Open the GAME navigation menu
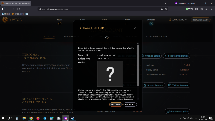 60,20
